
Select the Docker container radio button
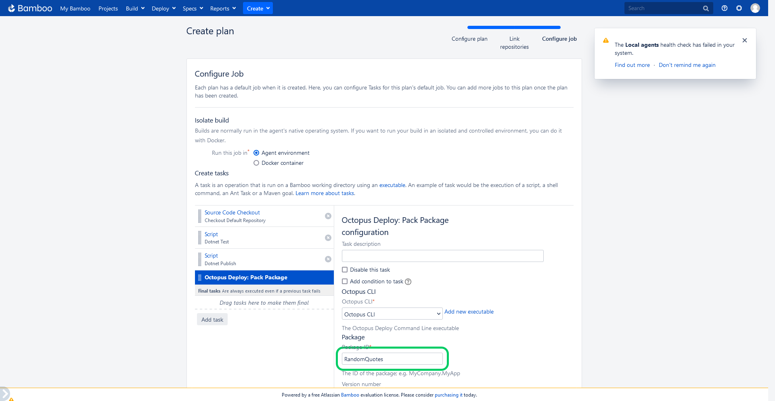pos(256,163)
